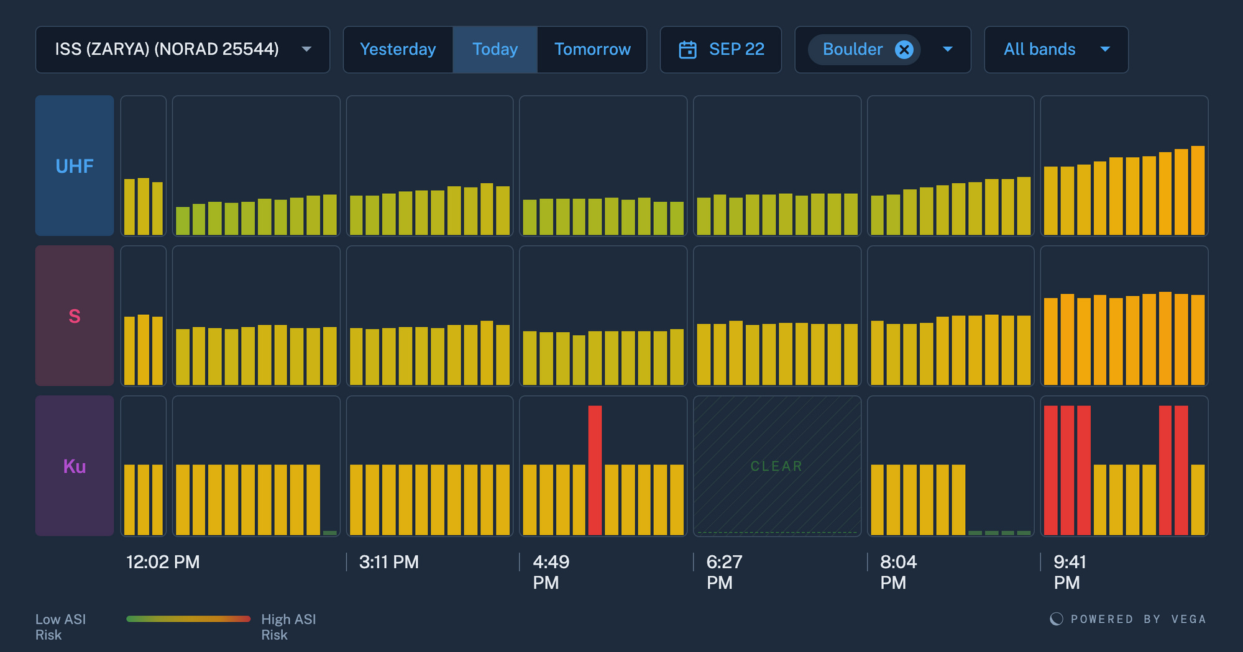Remove the Boulder location chip
Screen dimensions: 1243x652
point(904,50)
